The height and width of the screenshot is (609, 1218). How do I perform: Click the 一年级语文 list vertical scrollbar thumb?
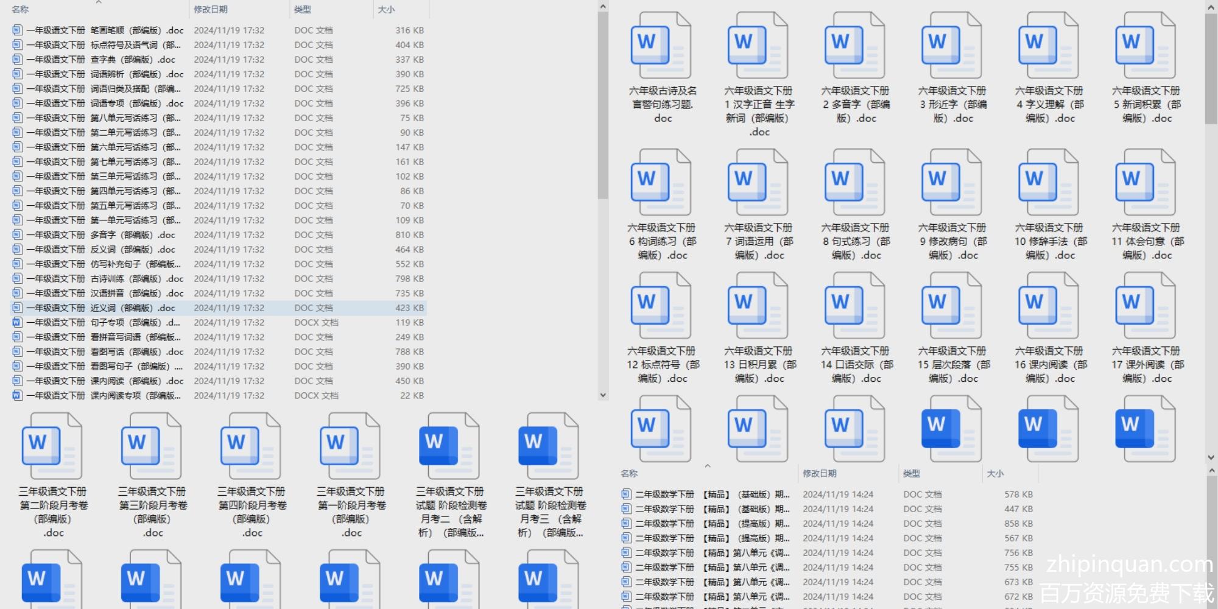pos(603,104)
